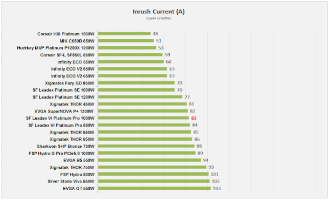Click the value 103 beside EVGA GT bar

(217, 188)
